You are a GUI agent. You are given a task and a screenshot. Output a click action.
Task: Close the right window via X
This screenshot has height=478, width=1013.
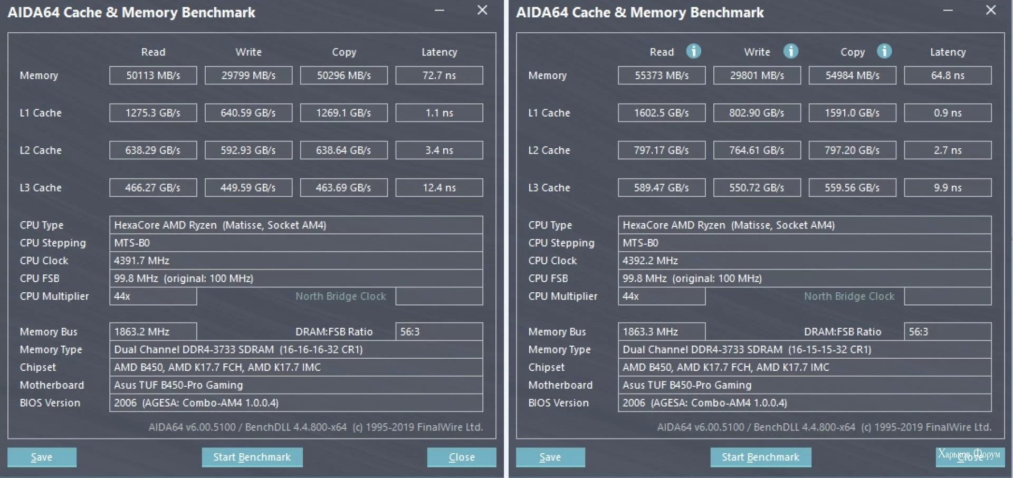[991, 10]
